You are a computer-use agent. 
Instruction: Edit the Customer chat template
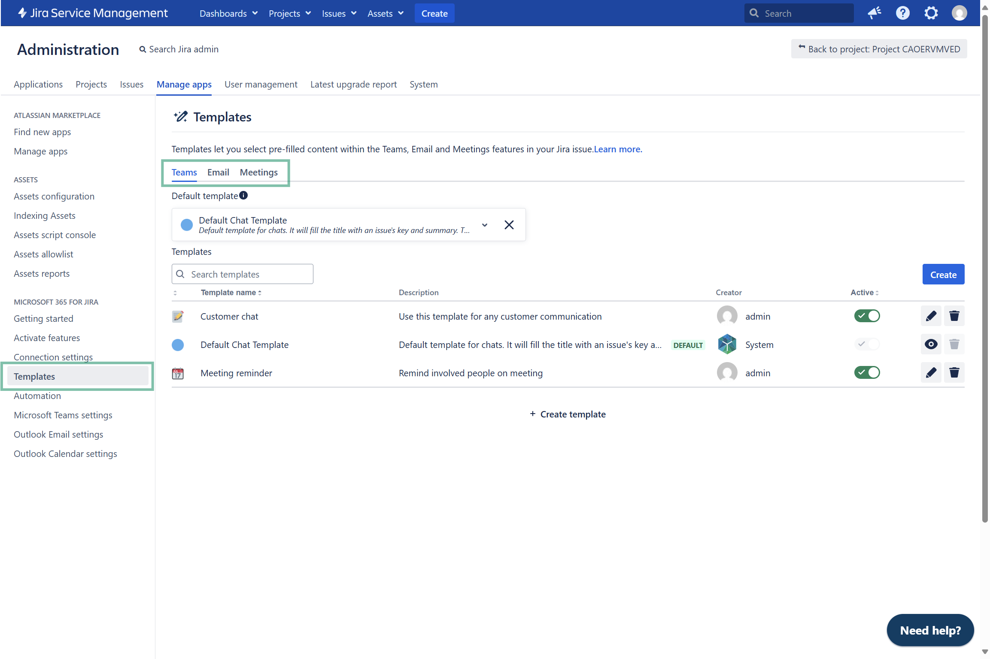[x=931, y=316]
